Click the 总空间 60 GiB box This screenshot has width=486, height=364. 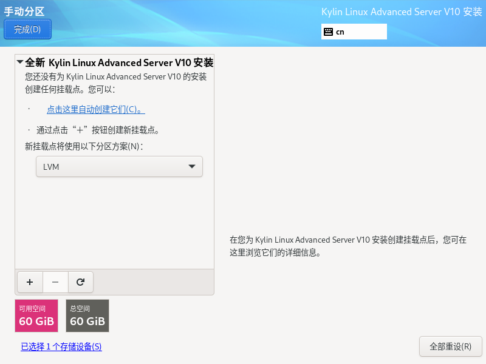[87, 315]
